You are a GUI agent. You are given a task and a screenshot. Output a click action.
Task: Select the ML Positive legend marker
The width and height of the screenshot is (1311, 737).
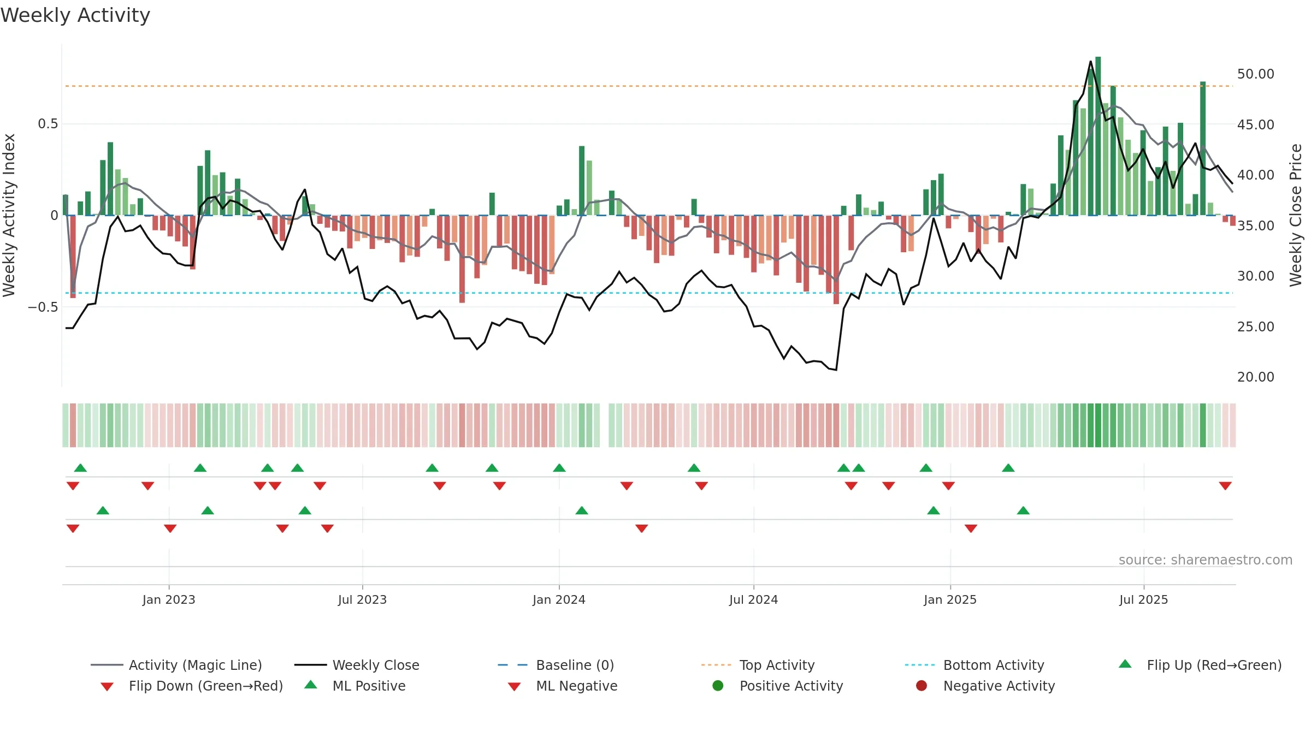(310, 685)
